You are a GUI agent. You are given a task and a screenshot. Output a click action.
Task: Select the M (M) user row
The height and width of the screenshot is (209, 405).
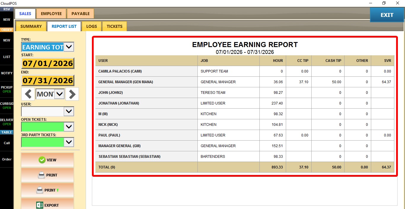pyautogui.click(x=245, y=114)
